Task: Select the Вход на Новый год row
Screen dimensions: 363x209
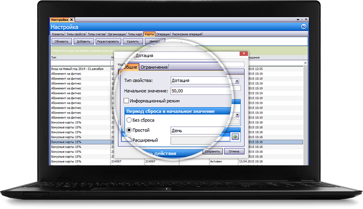Action: coord(79,68)
